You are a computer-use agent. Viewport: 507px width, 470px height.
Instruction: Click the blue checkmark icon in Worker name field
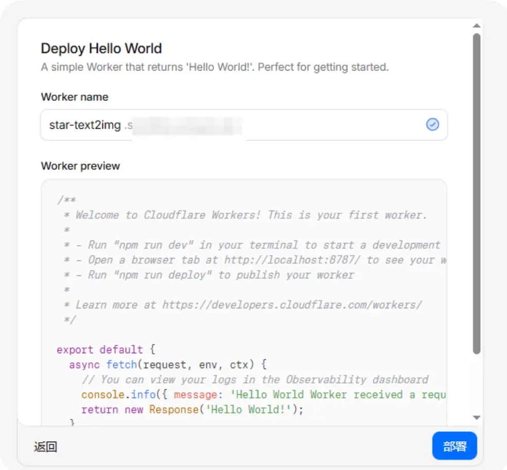click(432, 125)
